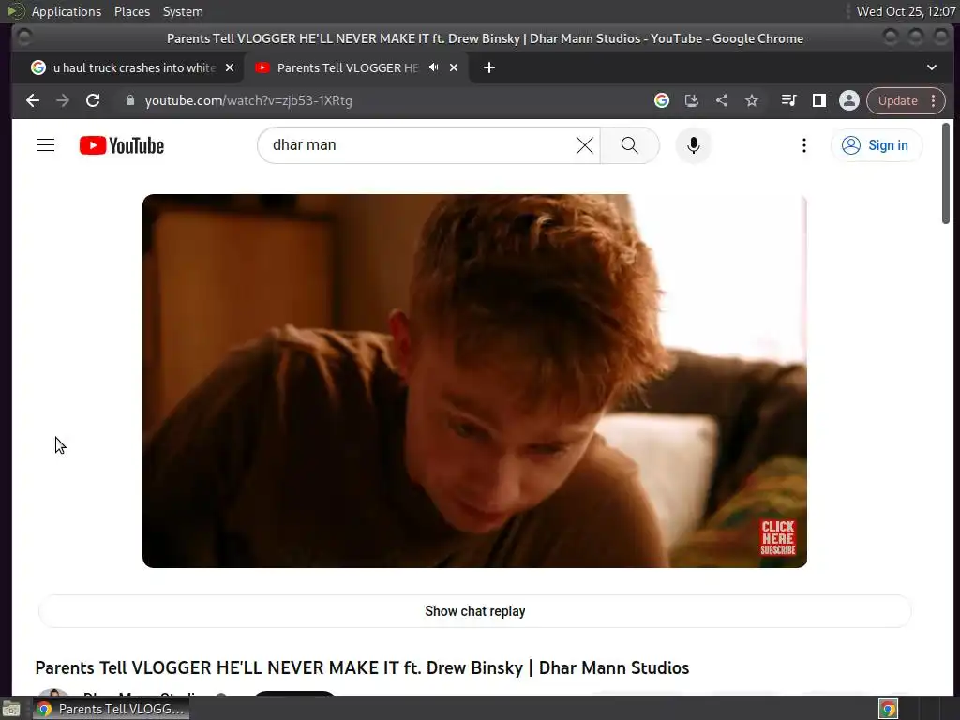The image size is (960, 720).
Task: Switch to 'u haul truck crashes' tab
Action: [127, 67]
